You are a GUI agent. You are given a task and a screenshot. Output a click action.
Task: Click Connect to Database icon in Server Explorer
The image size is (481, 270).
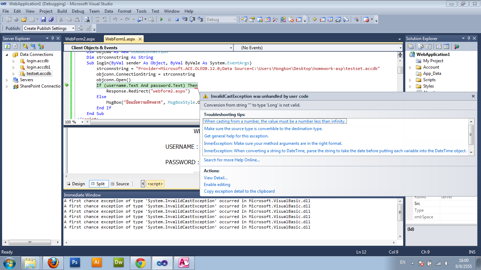[x=25, y=46]
